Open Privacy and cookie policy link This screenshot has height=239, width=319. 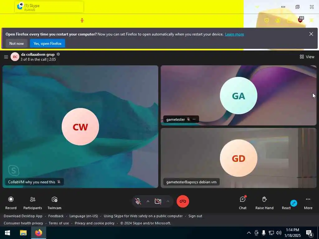[94, 223]
